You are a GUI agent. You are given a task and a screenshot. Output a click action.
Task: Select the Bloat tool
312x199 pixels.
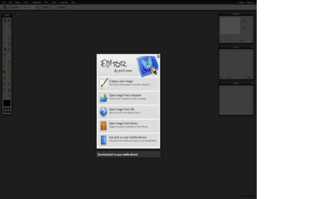[5, 84]
